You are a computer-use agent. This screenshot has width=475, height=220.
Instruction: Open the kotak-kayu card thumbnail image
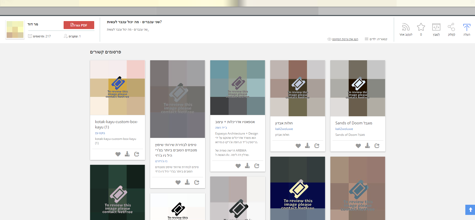pyautogui.click(x=118, y=88)
